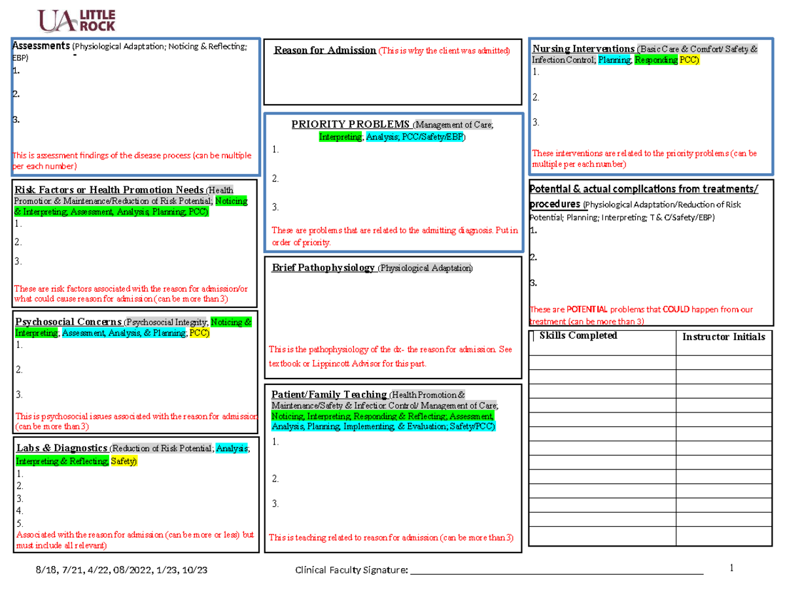
Task: Click the Nursing Interventions heading
Action: coord(582,48)
